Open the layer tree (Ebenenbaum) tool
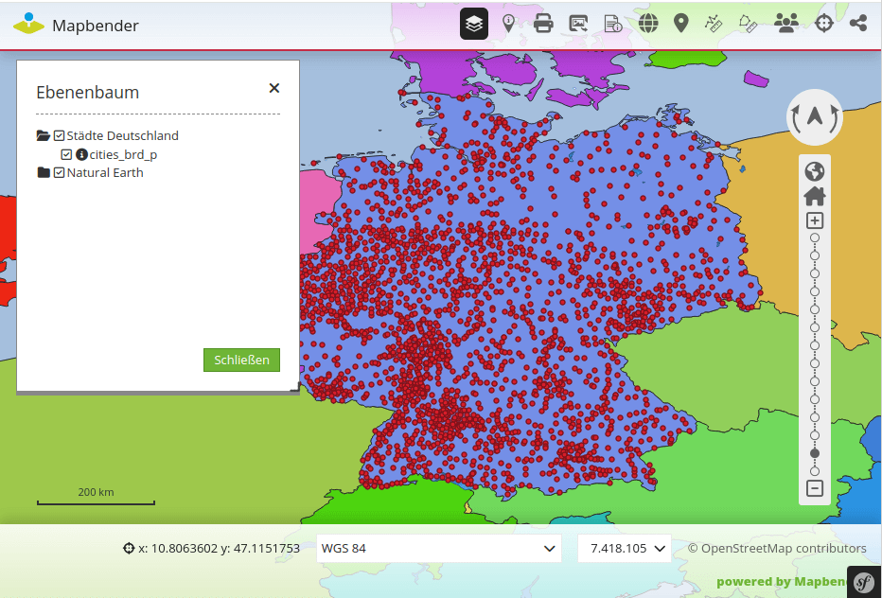Viewport: 882px width, 598px height. (473, 23)
